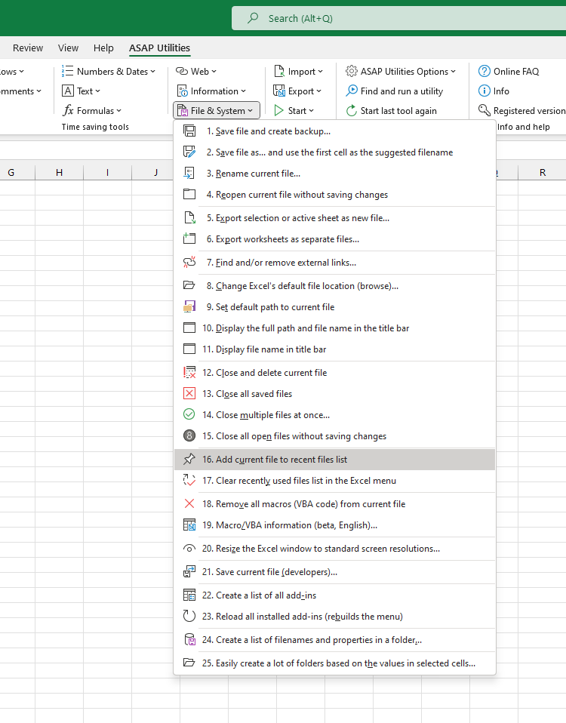The height and width of the screenshot is (723, 566).
Task: Click the Rename current file icon
Action: pyautogui.click(x=189, y=174)
